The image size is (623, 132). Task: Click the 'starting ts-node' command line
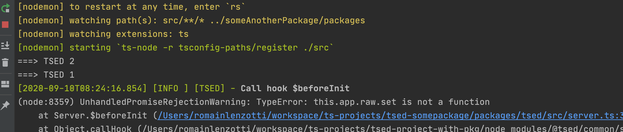pyautogui.click(x=176, y=48)
